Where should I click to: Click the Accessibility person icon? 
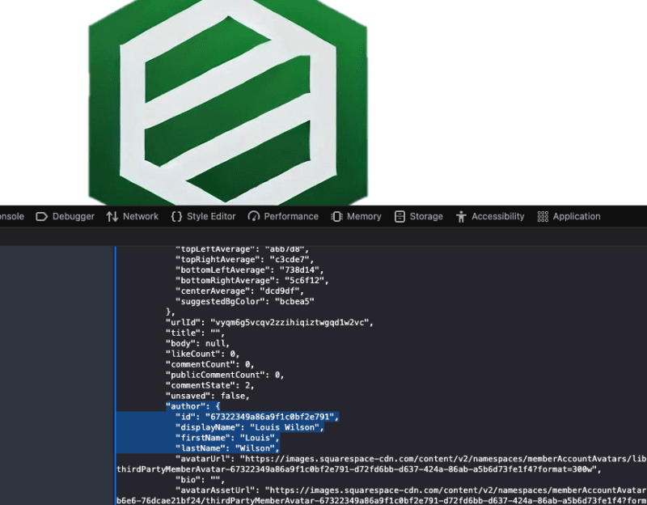(462, 216)
